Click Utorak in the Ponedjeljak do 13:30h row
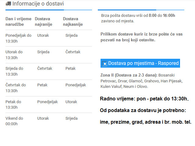Viewport: 195px width, 146px height. [x=43, y=36]
